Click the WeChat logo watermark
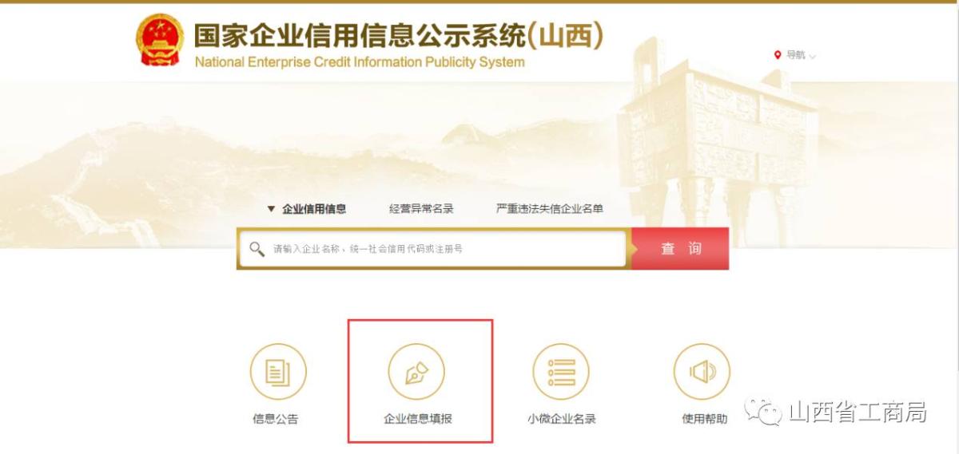 (x=762, y=413)
